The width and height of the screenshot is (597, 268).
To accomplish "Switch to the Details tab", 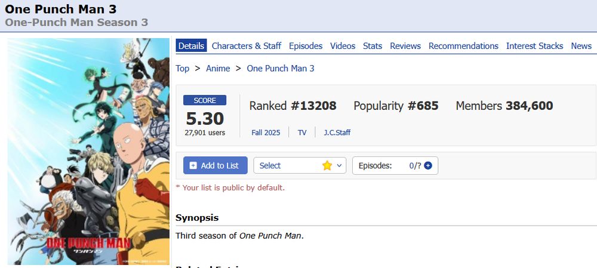I will click(x=191, y=46).
